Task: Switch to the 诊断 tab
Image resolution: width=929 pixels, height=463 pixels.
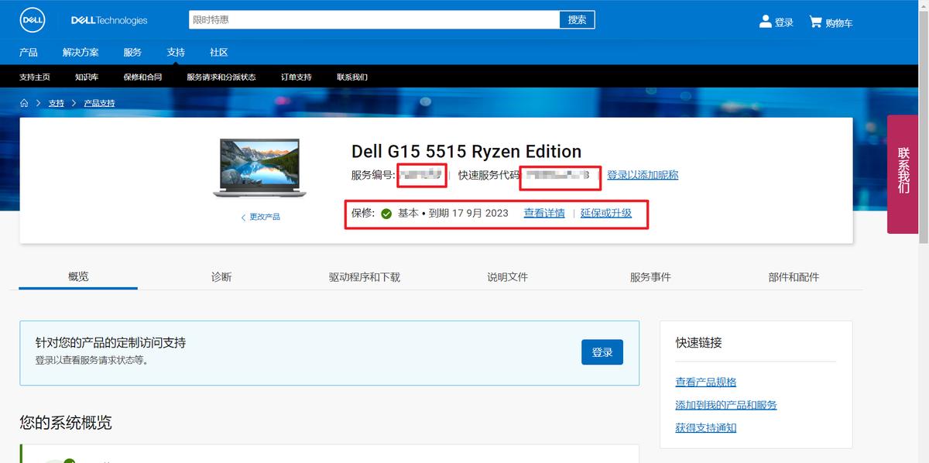Action: tap(221, 276)
